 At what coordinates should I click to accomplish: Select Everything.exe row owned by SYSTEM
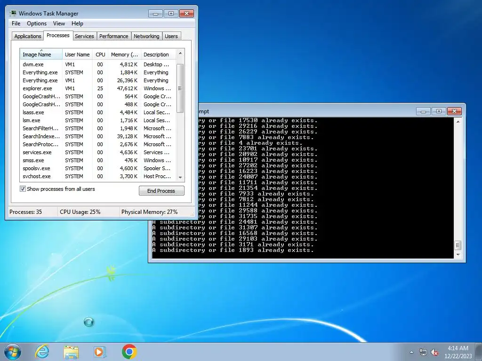pyautogui.click(x=98, y=72)
